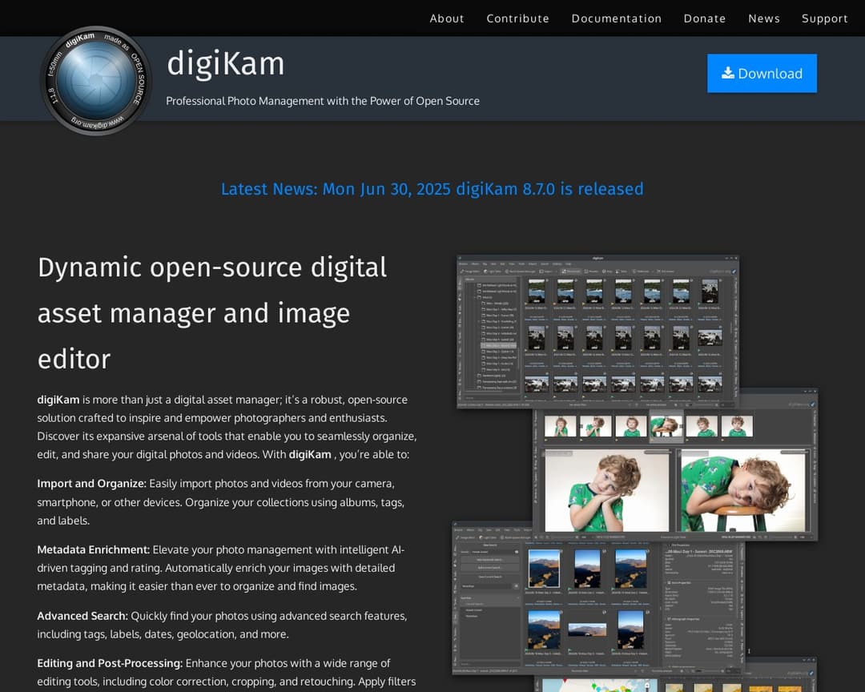The width and height of the screenshot is (865, 692).
Task: Open the album grid view screenshot
Action: (597, 331)
